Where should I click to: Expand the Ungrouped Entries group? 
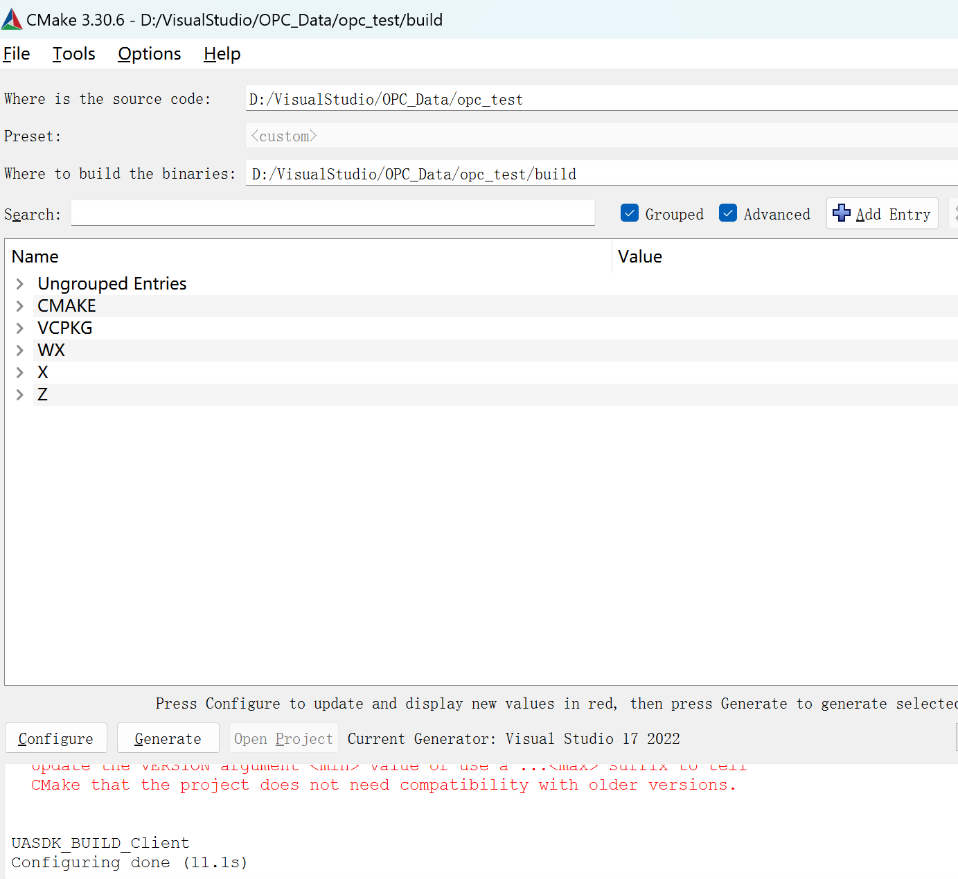coord(19,284)
